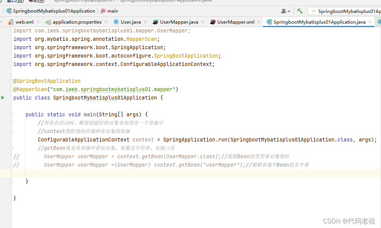Click the main method name in the signature
The width and height of the screenshot is (381, 228).
(x=90, y=114)
